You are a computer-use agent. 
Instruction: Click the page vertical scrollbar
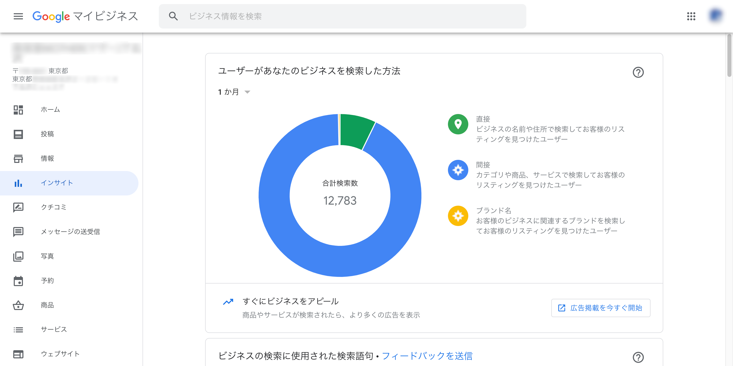pyautogui.click(x=729, y=55)
